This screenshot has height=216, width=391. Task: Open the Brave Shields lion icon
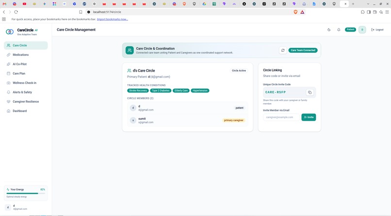pyautogui.click(x=295, y=12)
